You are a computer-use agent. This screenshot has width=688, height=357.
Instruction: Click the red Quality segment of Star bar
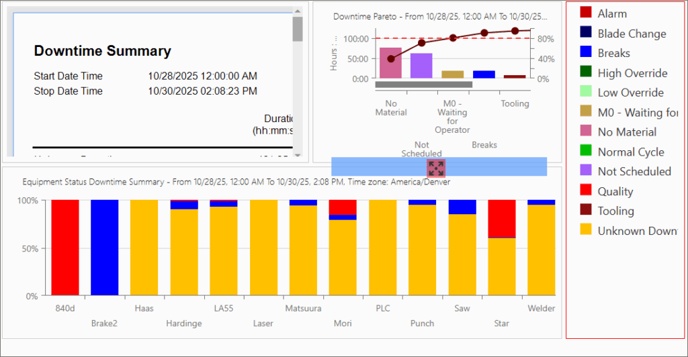pos(501,219)
